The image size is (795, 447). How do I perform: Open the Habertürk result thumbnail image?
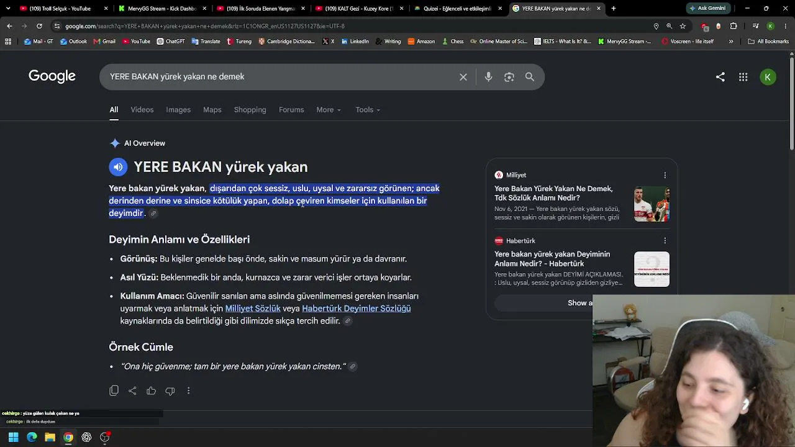(x=652, y=269)
